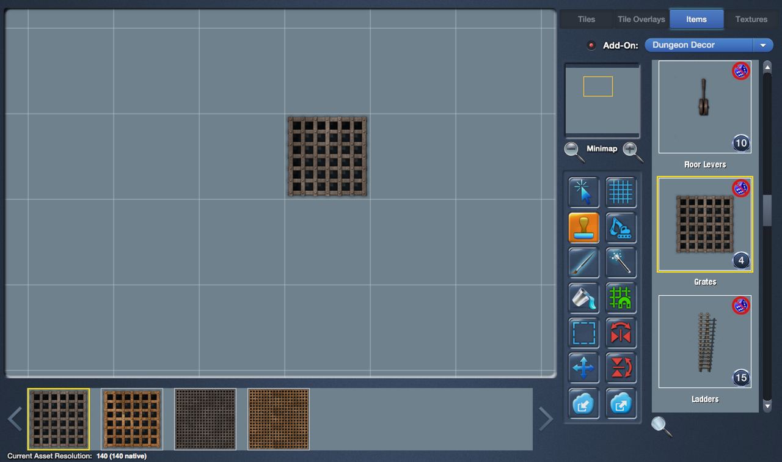Viewport: 782px width, 462px height.
Task: Click the variant count badge 15 on Ladders
Action: [x=741, y=378]
